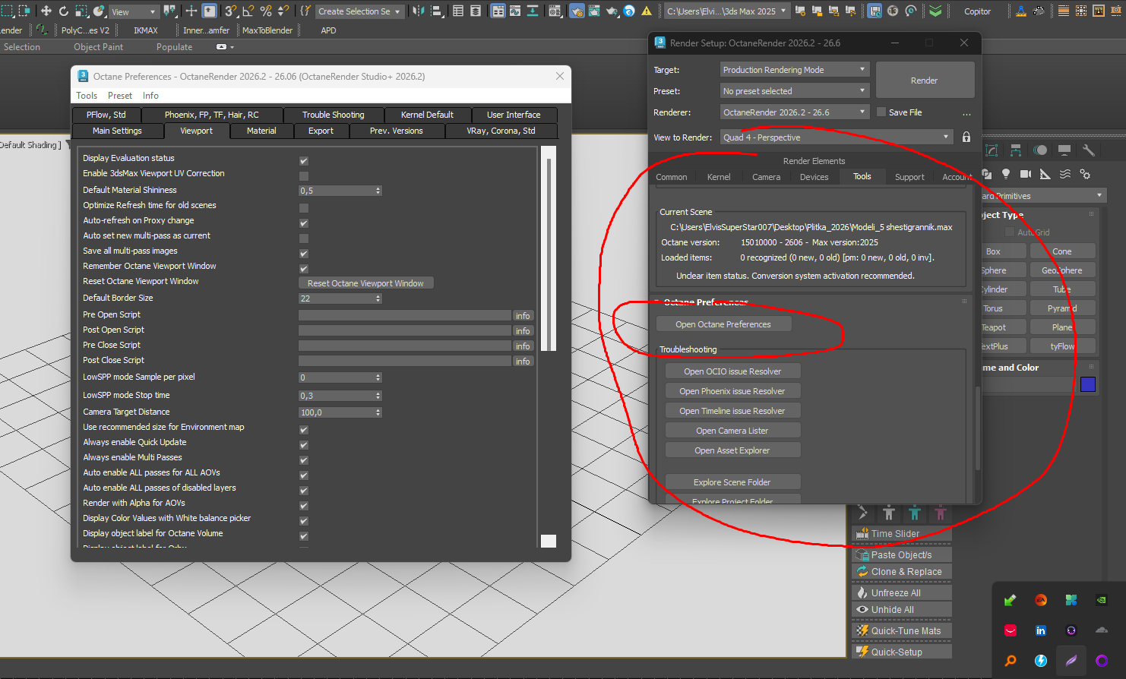Screen dimensions: 1126x679
Task: Open the Hierarchy command panel tab
Action: click(1016, 150)
